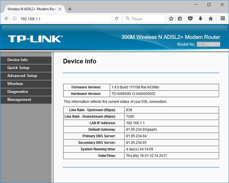Bookmark this page with the star icon
229x183 pixels.
tap(171, 19)
